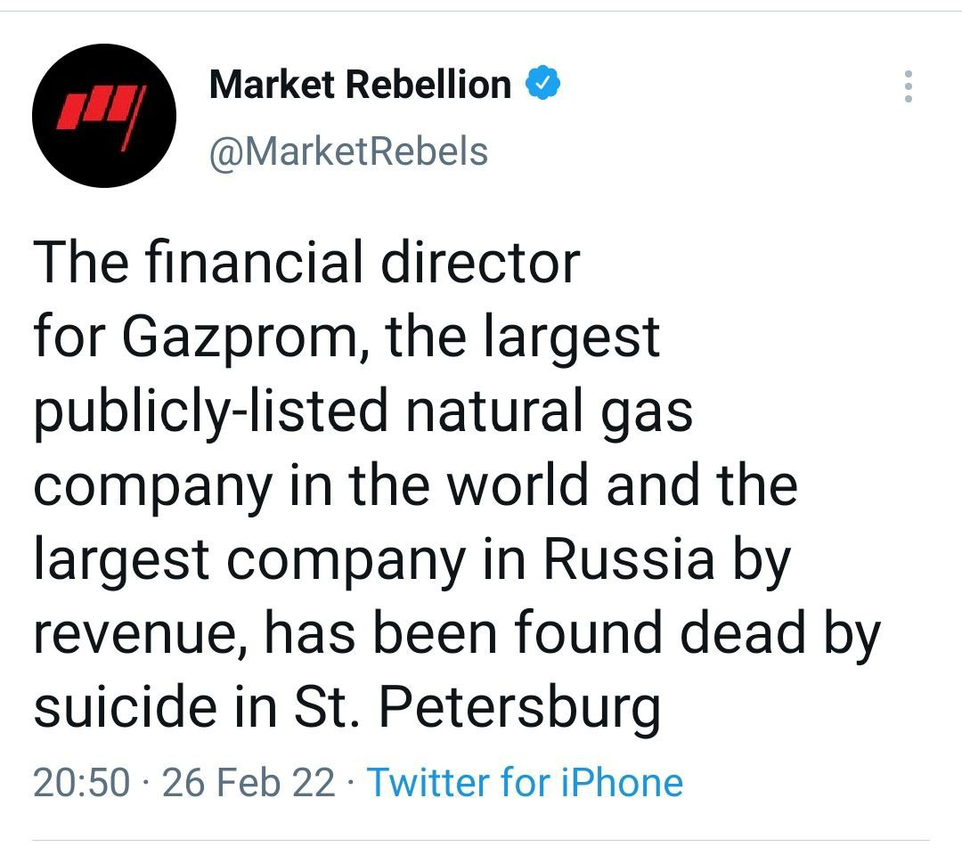Click the red flag logo in avatar
This screenshot has height=855, width=962.
pyautogui.click(x=102, y=117)
